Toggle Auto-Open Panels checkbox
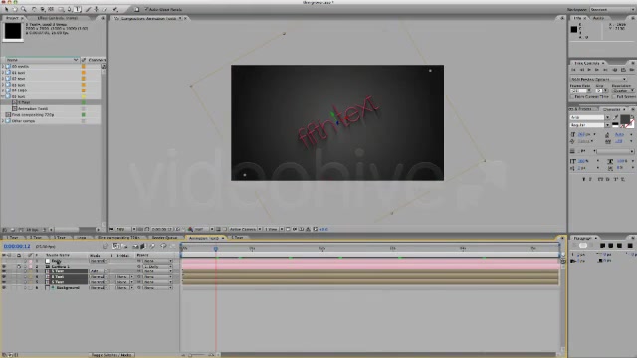Viewport: 637px width, 358px height. (146, 9)
